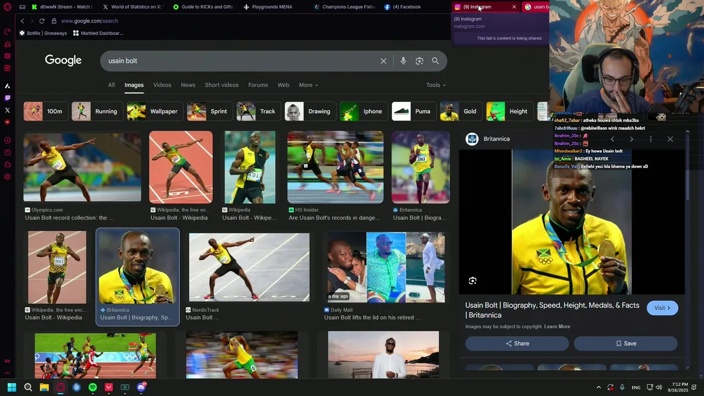The width and height of the screenshot is (704, 396).
Task: Open Google Lens image search icon
Action: click(419, 61)
